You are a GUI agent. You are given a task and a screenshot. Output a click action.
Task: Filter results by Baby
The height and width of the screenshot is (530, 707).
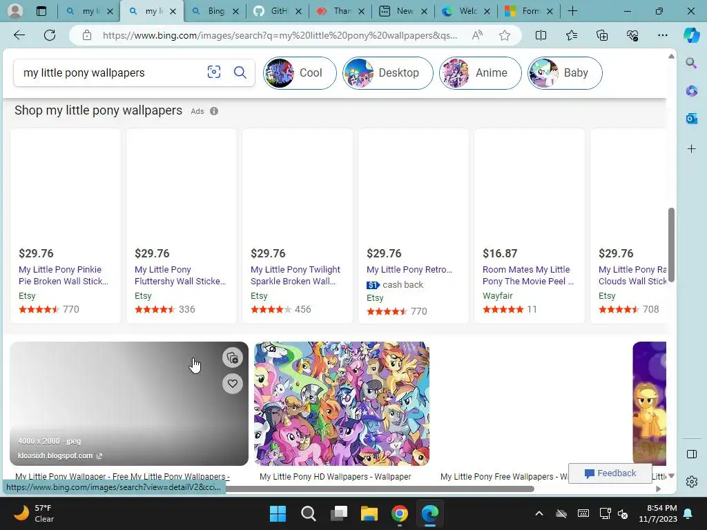[565, 72]
